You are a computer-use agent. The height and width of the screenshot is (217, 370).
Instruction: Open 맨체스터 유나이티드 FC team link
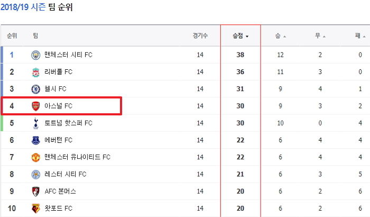click(x=77, y=157)
